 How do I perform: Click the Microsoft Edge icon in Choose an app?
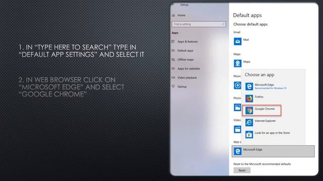tap(249, 86)
